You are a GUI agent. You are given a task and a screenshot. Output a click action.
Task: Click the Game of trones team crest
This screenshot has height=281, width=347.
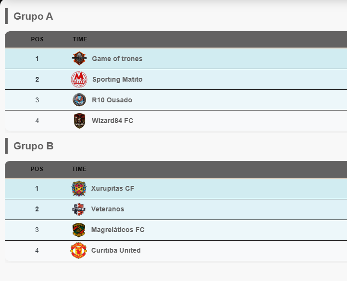coord(79,59)
